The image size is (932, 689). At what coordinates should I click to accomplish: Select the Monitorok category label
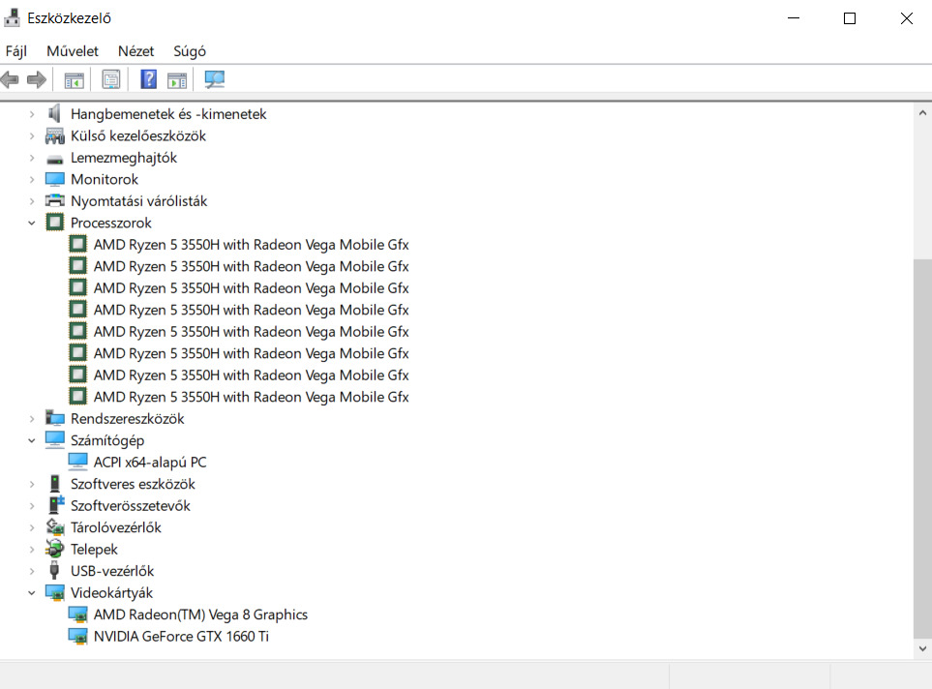coord(104,179)
